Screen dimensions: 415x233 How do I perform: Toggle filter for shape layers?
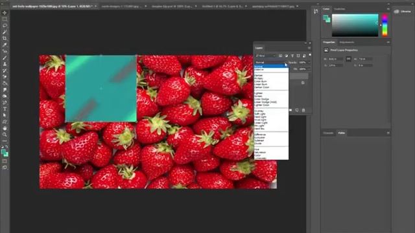point(298,56)
